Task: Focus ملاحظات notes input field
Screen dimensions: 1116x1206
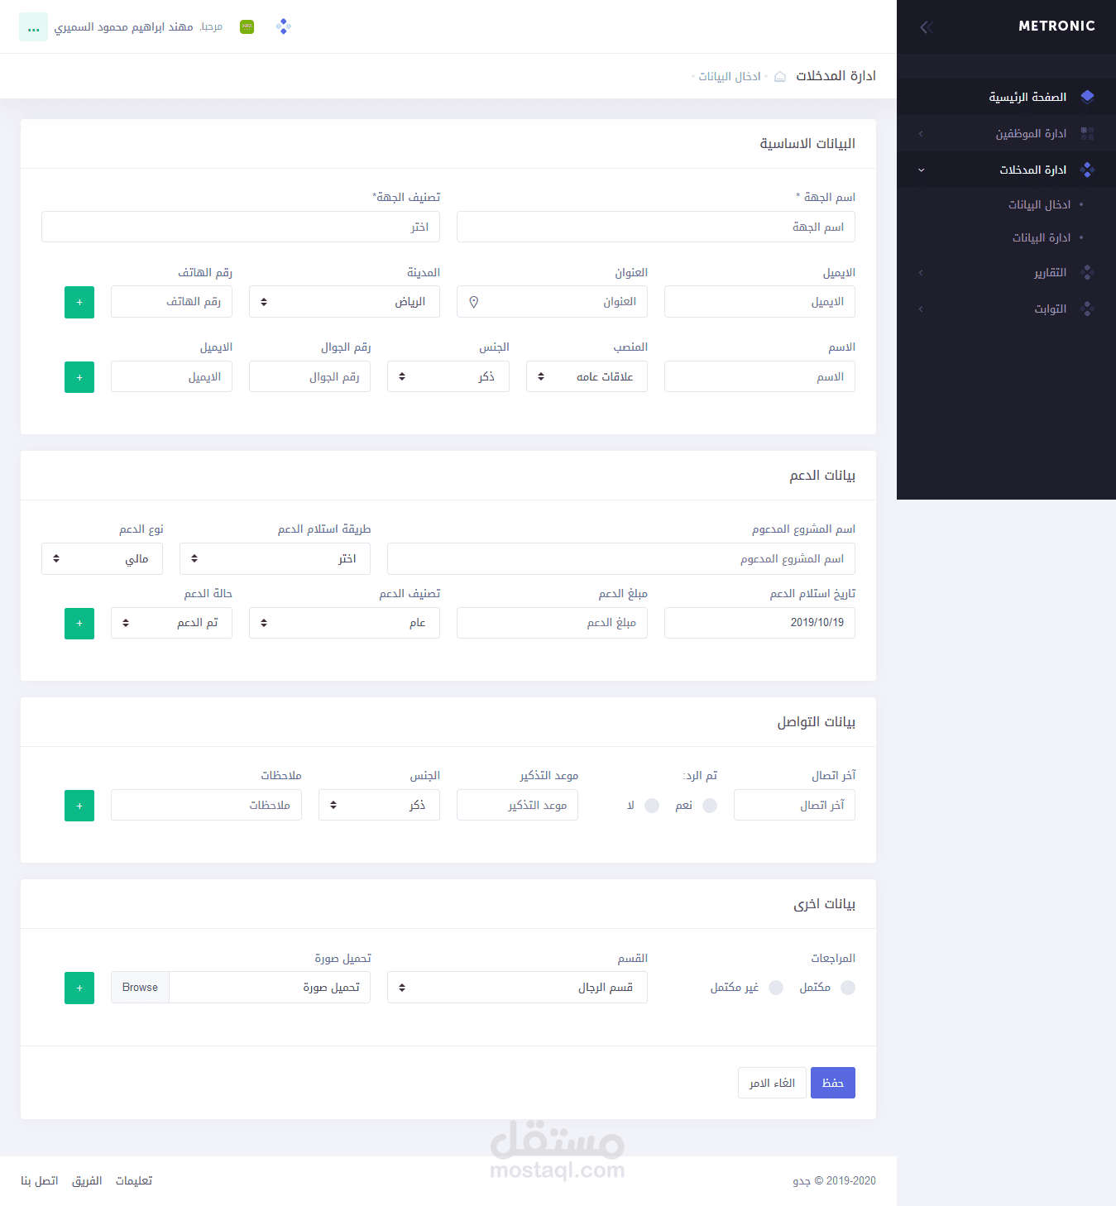Action: [206, 805]
